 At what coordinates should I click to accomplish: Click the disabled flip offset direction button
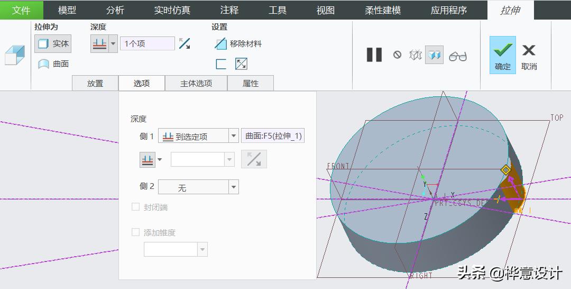click(x=254, y=159)
